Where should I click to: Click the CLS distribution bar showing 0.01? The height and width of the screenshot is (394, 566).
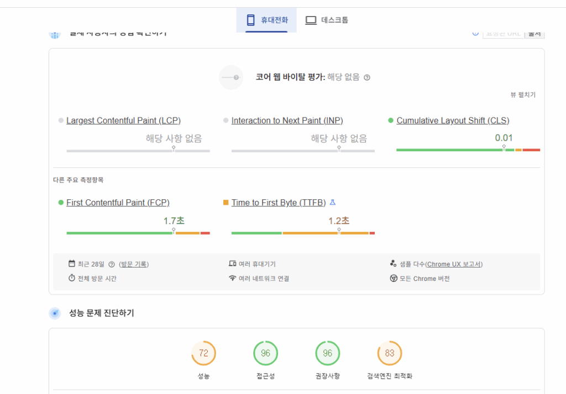point(468,150)
